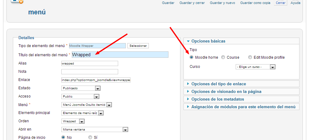Expand Opciones de los metadatos panel

218,99
